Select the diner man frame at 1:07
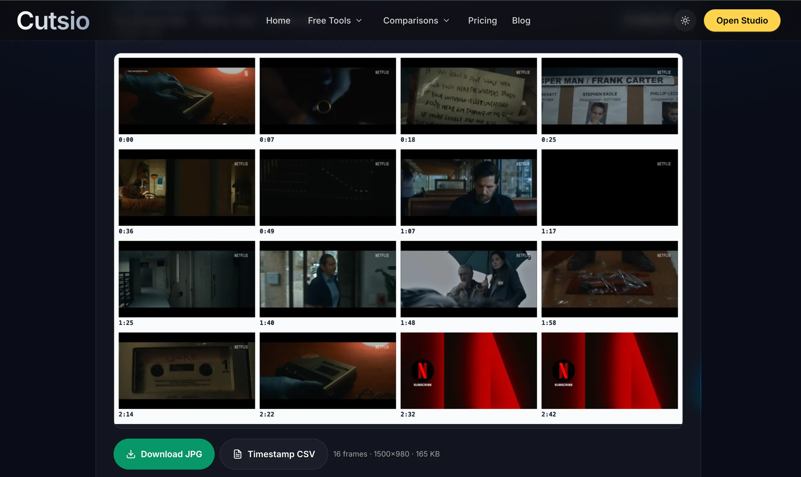 pos(469,187)
